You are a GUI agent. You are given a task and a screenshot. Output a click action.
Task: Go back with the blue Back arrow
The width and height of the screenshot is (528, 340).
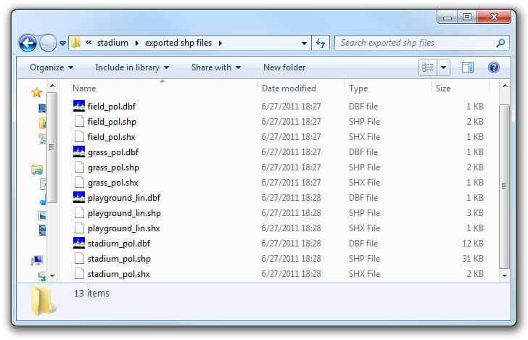tap(28, 43)
